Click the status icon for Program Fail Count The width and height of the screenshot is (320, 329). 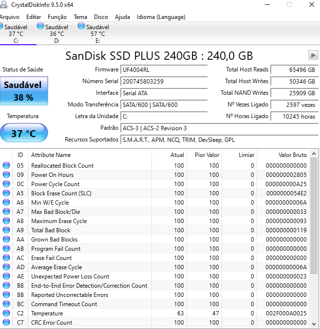tap(6, 248)
